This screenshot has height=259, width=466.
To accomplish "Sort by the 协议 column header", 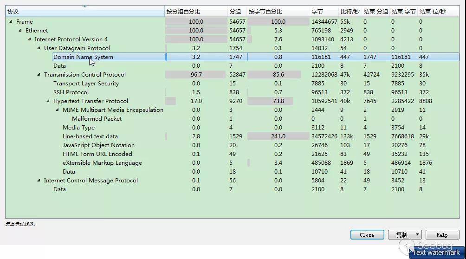I will click(84, 12).
